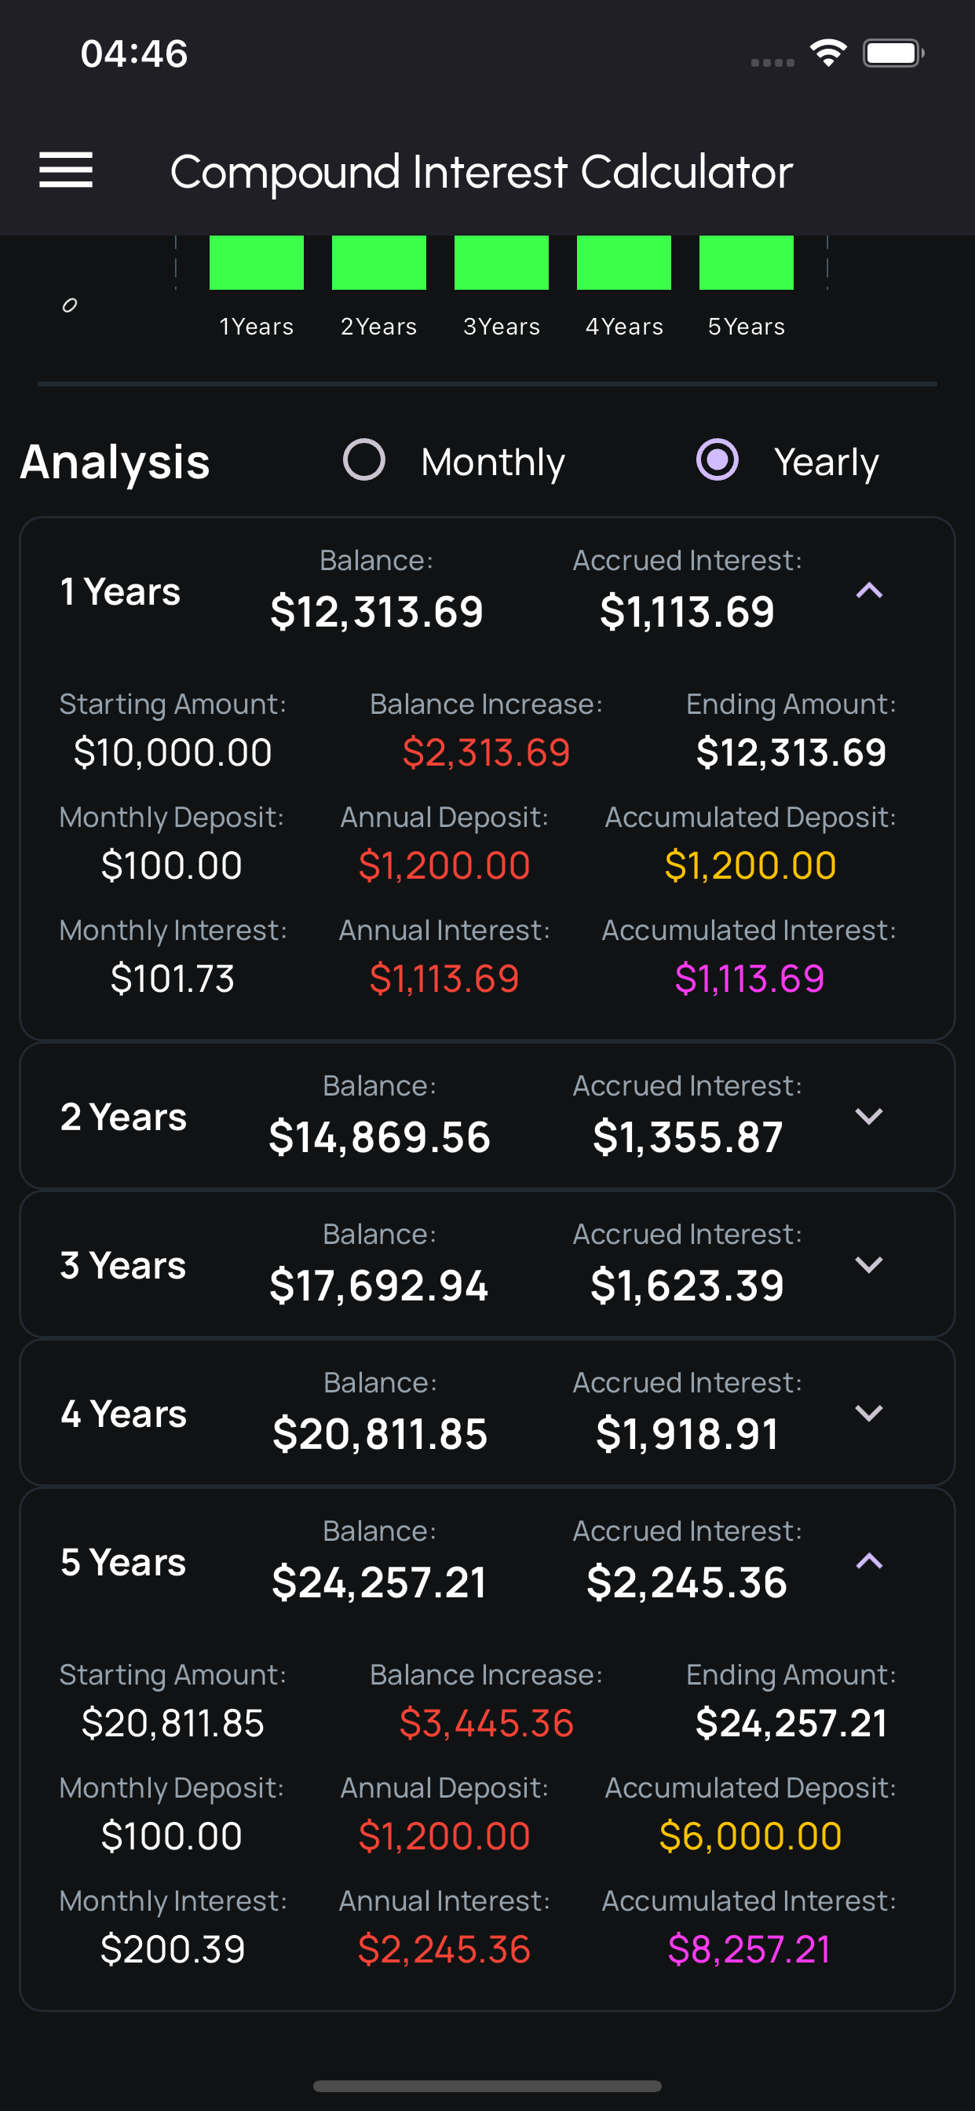Image resolution: width=975 pixels, height=2111 pixels.
Task: Tap the Compound Interest Calculator title
Action: pos(481,172)
